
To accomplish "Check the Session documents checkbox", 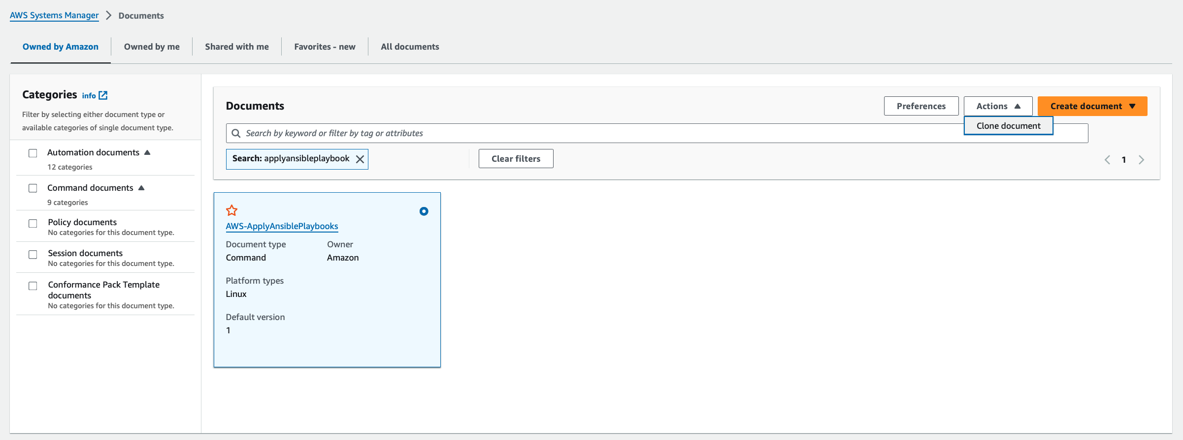I will (33, 254).
